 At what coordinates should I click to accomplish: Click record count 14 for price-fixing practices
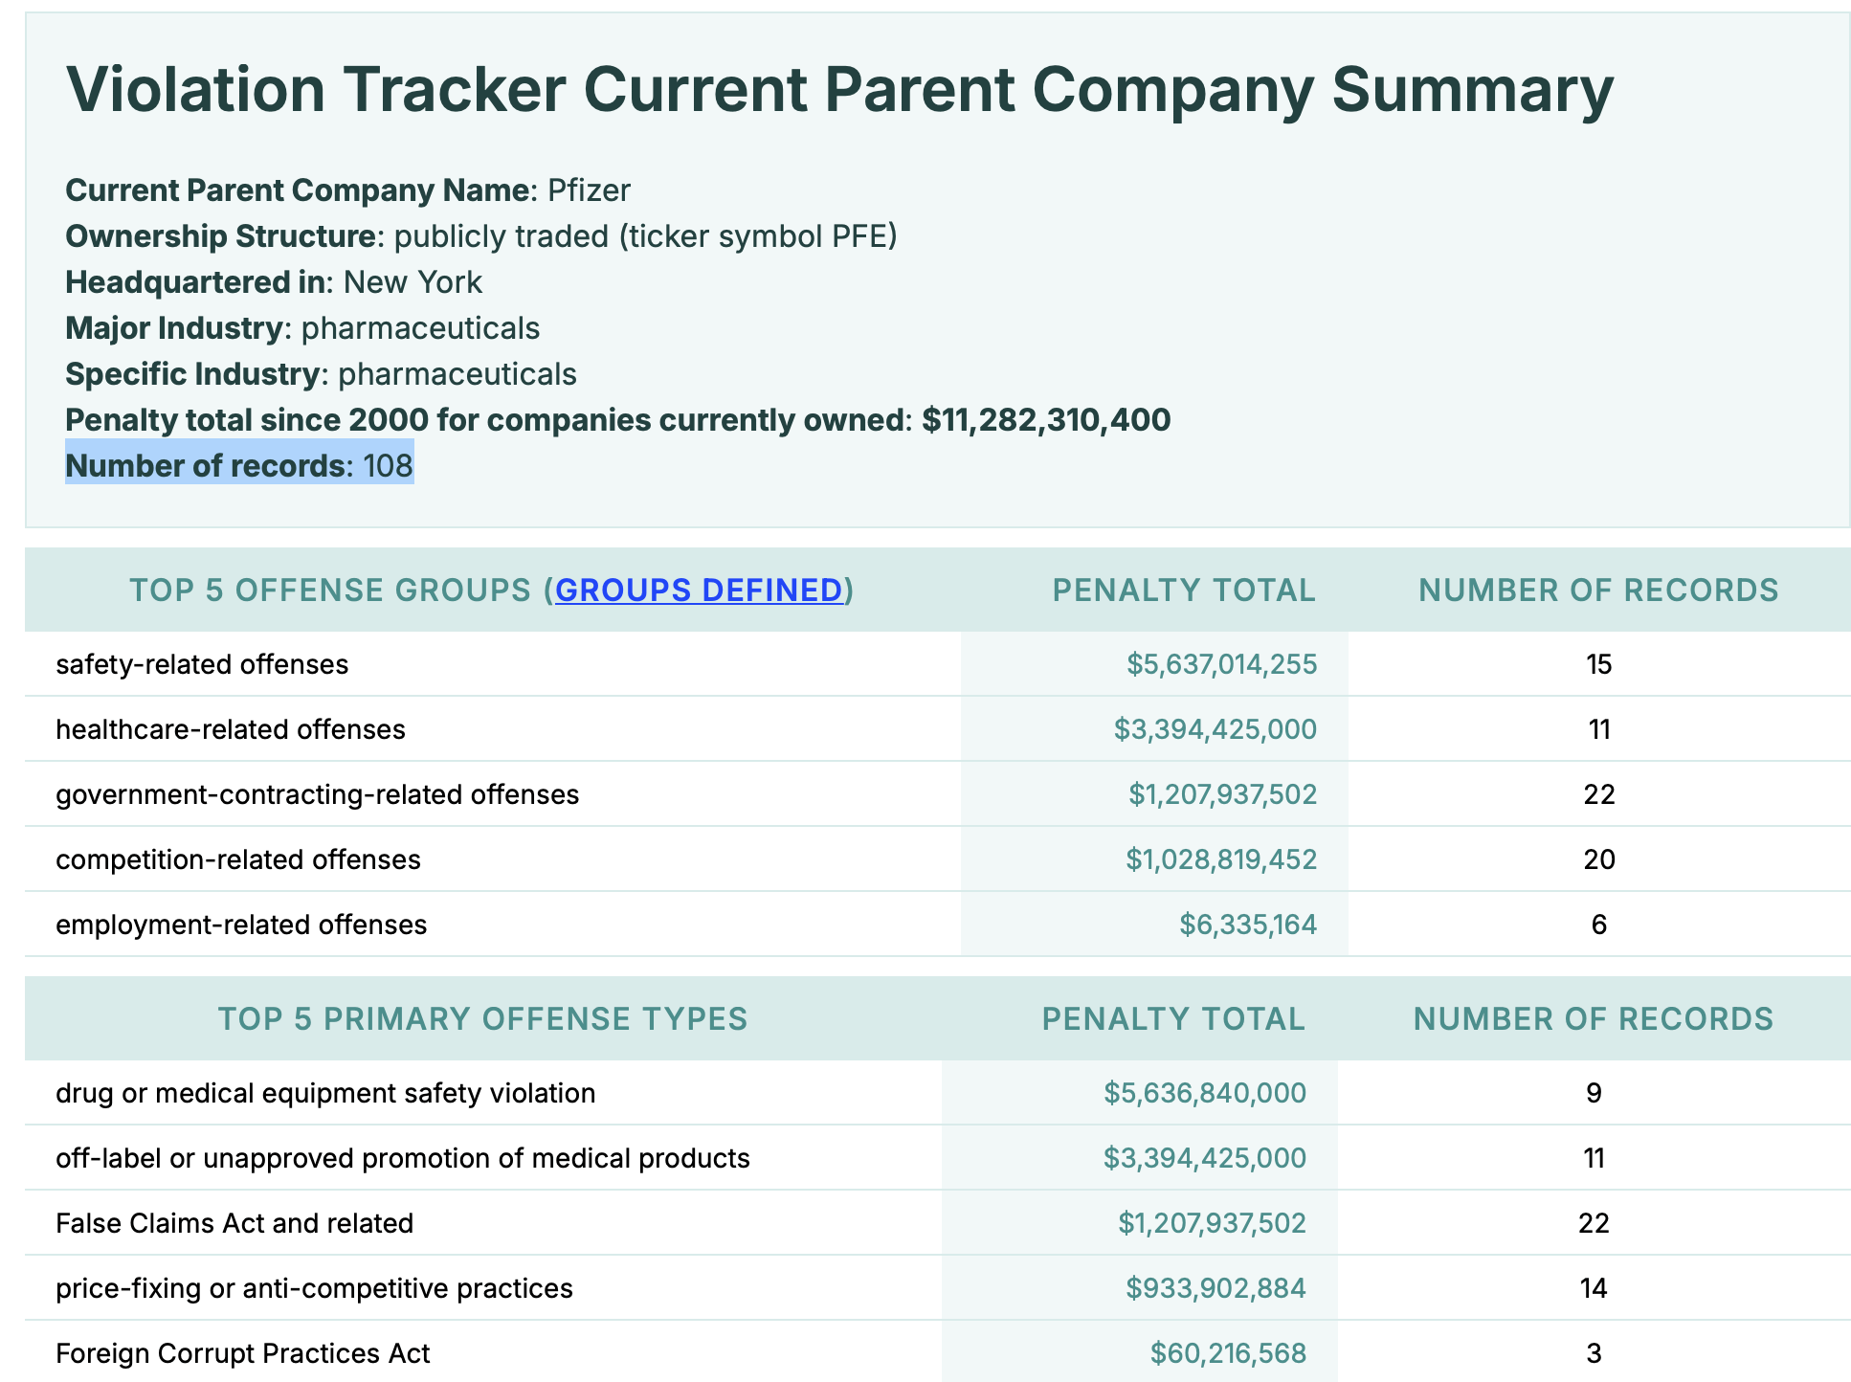click(1594, 1288)
